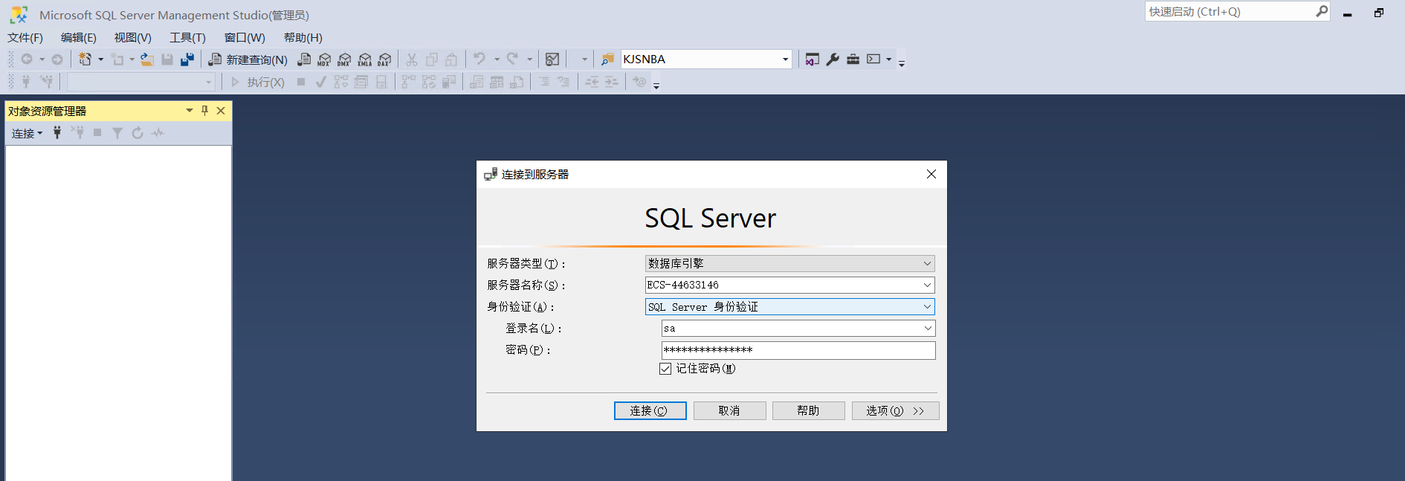Click the Object Explorer activity monitor icon
Image resolution: width=1405 pixels, height=481 pixels.
pyautogui.click(x=158, y=133)
